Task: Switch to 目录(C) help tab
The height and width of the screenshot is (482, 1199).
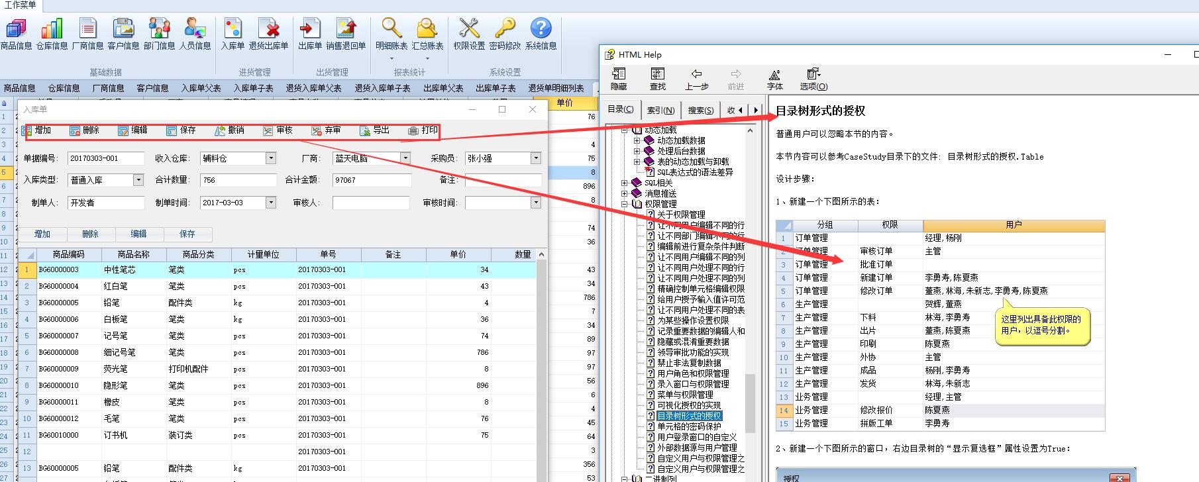Action: [x=621, y=109]
